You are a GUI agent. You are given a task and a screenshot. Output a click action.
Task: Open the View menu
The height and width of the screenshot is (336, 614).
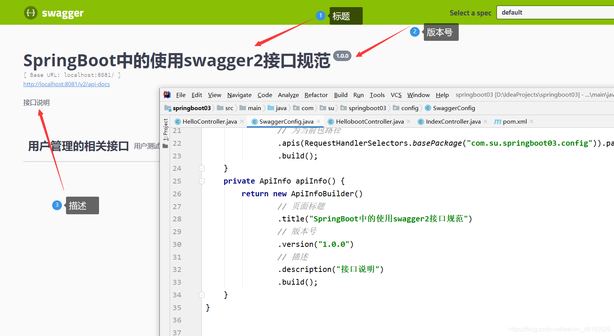215,95
